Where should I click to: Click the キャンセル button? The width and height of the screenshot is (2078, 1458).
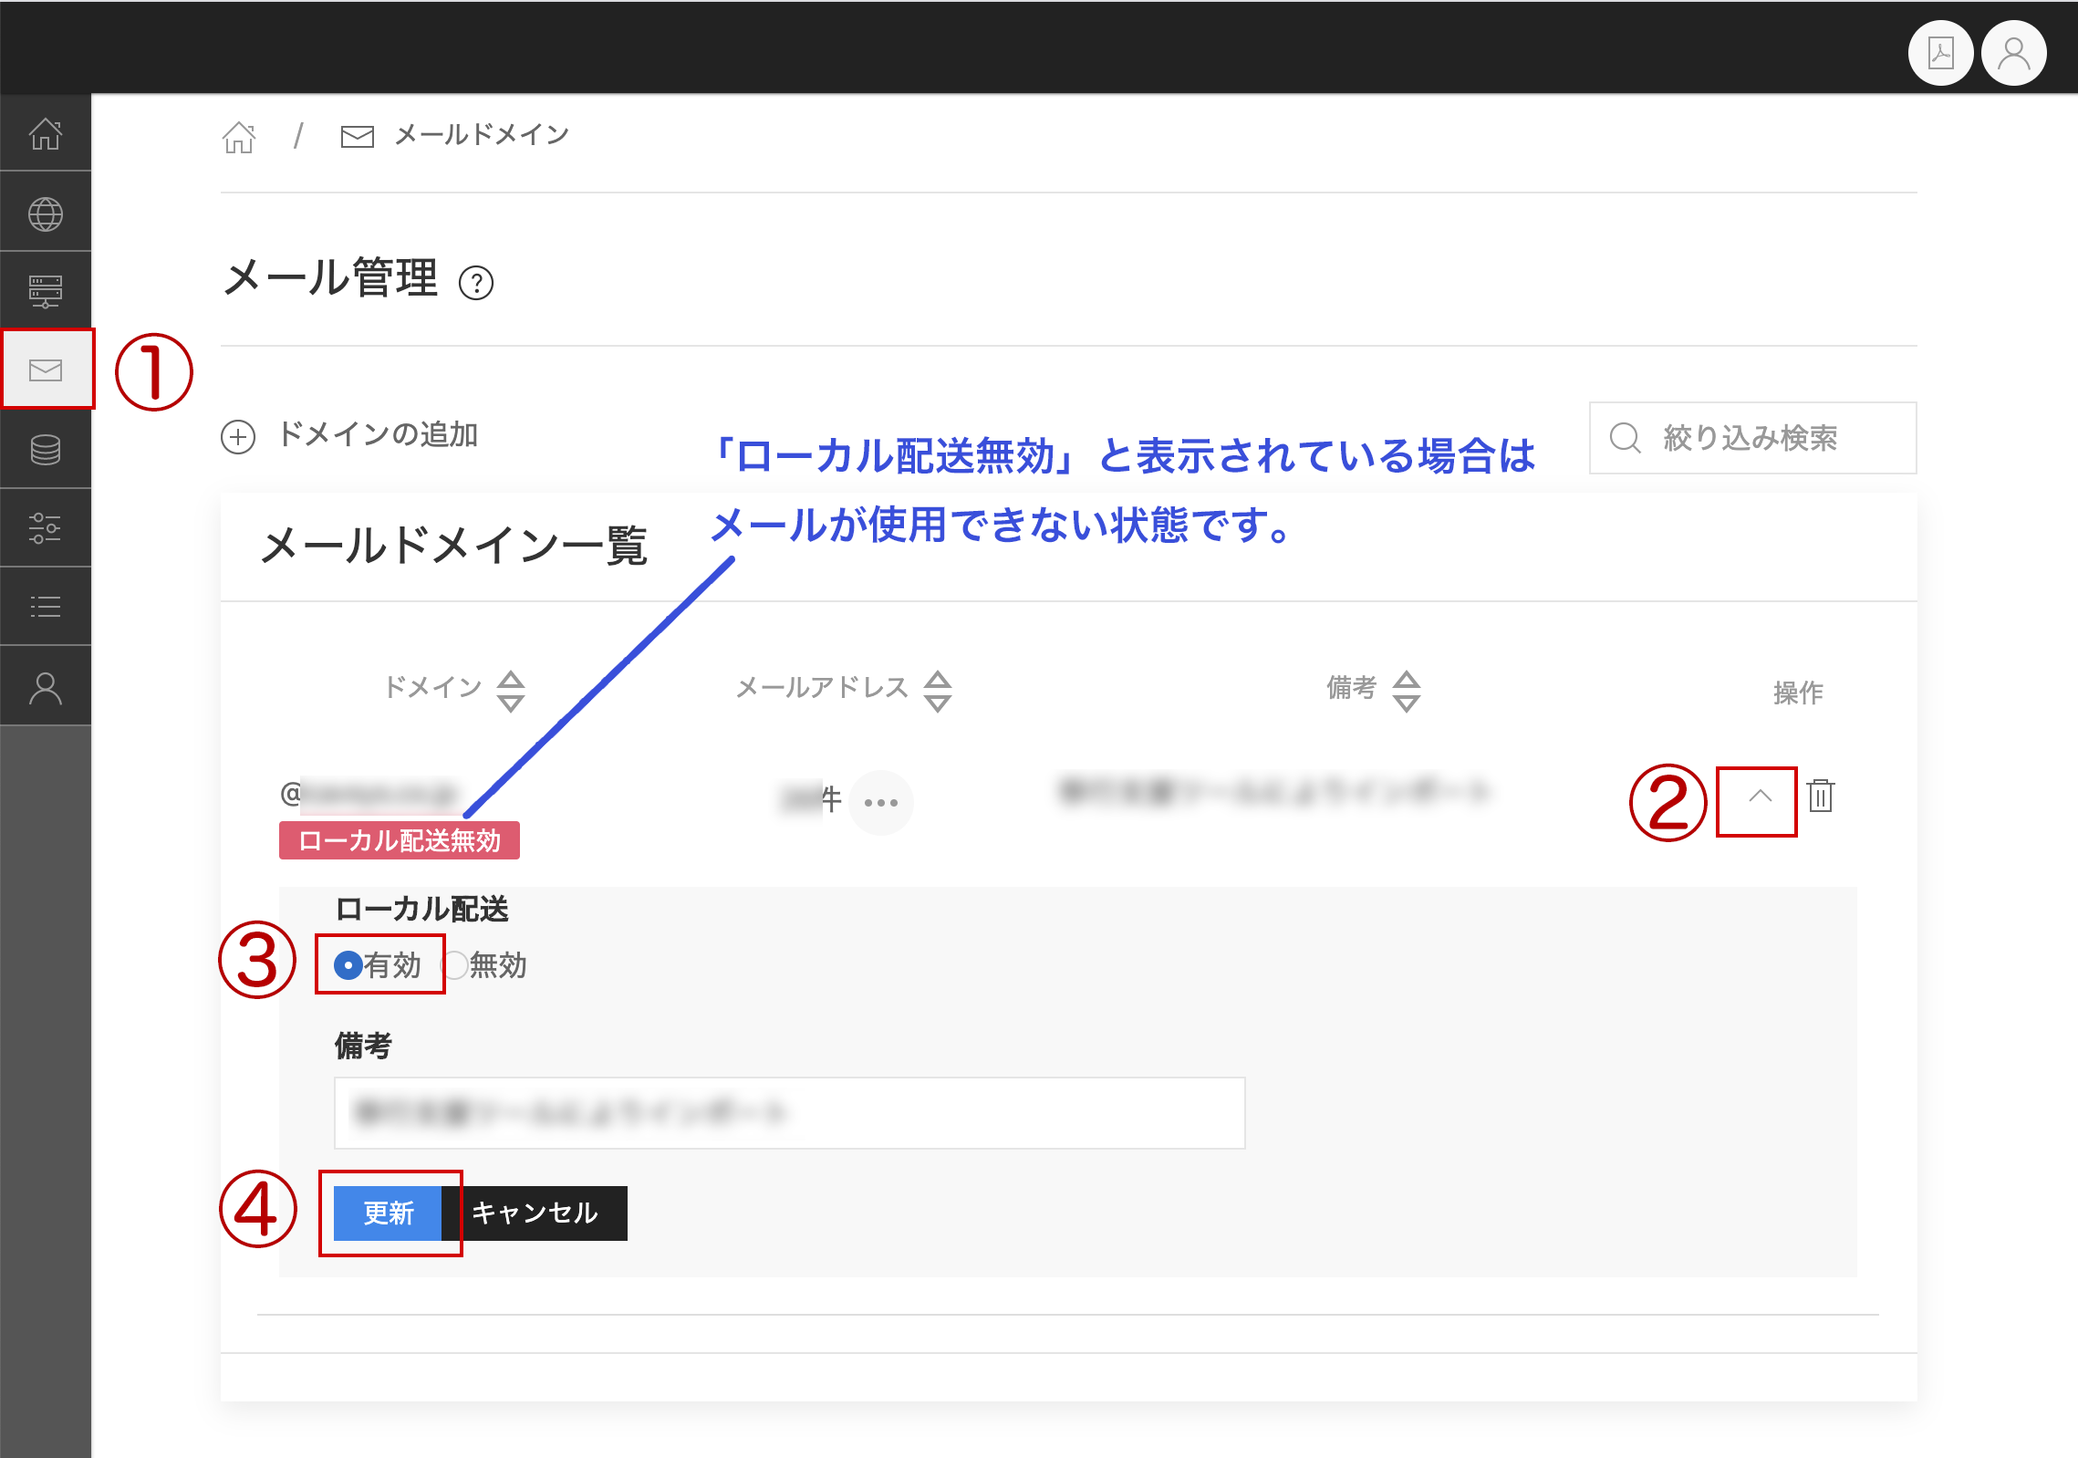pos(535,1213)
